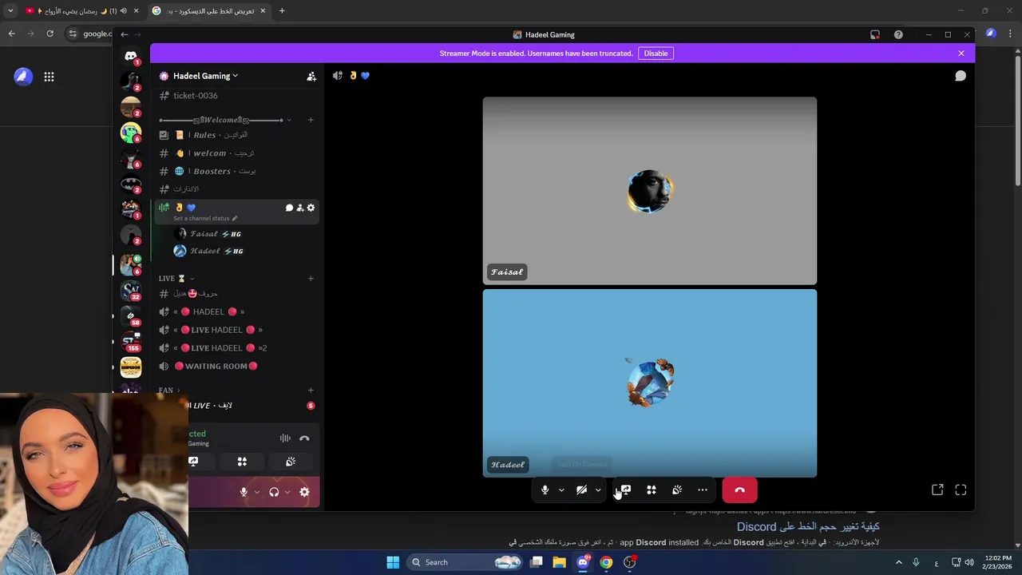Image resolution: width=1022 pixels, height=575 pixels.
Task: Click Hadeel's video tile in call
Action: [650, 383]
